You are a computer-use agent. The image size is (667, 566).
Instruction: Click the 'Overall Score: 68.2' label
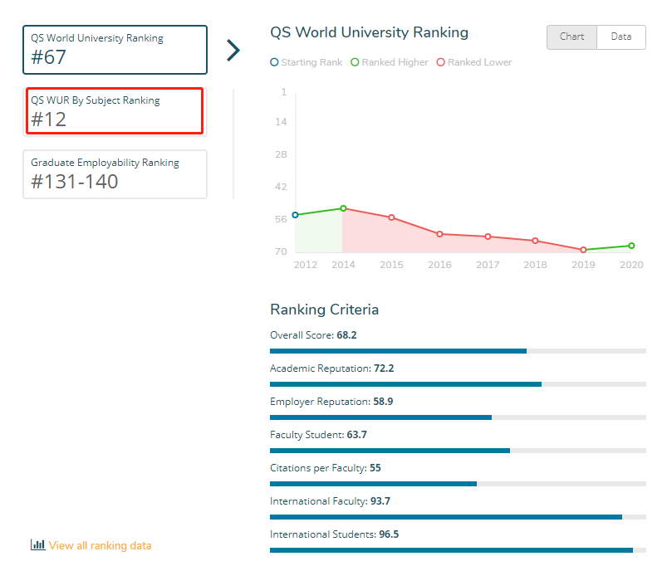click(x=313, y=335)
